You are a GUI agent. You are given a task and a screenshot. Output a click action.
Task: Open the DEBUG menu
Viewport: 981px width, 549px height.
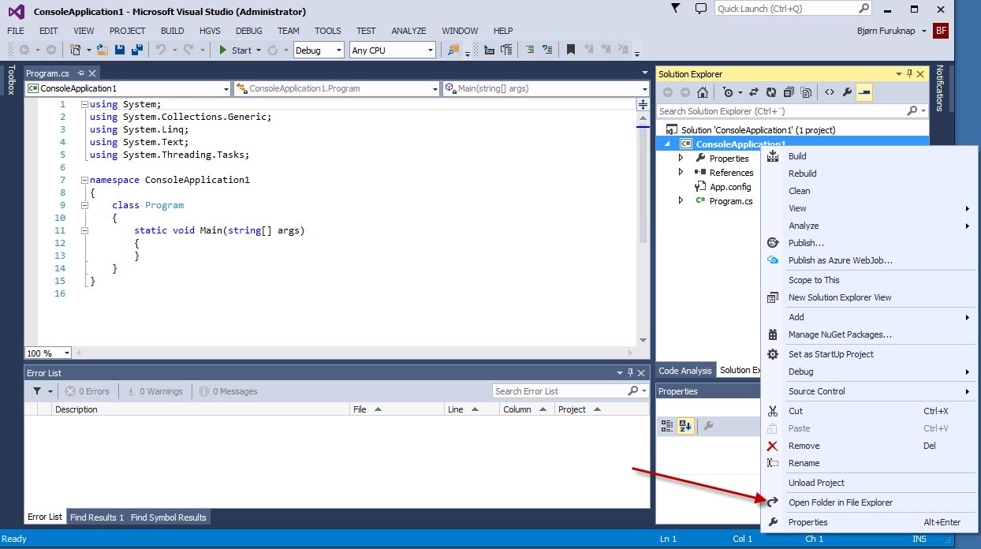pos(249,31)
